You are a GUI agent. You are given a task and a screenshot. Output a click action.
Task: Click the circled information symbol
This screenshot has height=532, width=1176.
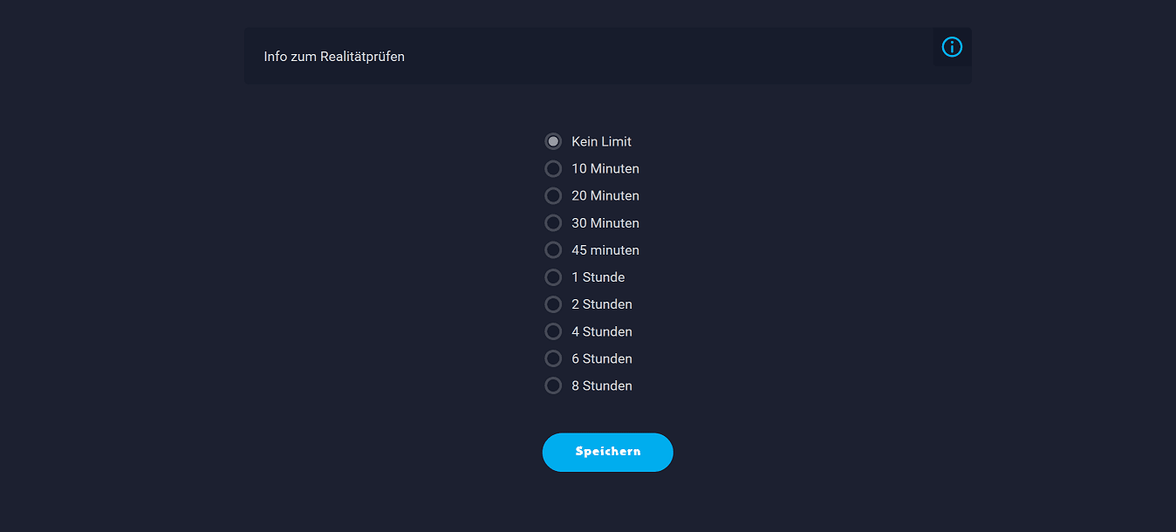(x=952, y=47)
